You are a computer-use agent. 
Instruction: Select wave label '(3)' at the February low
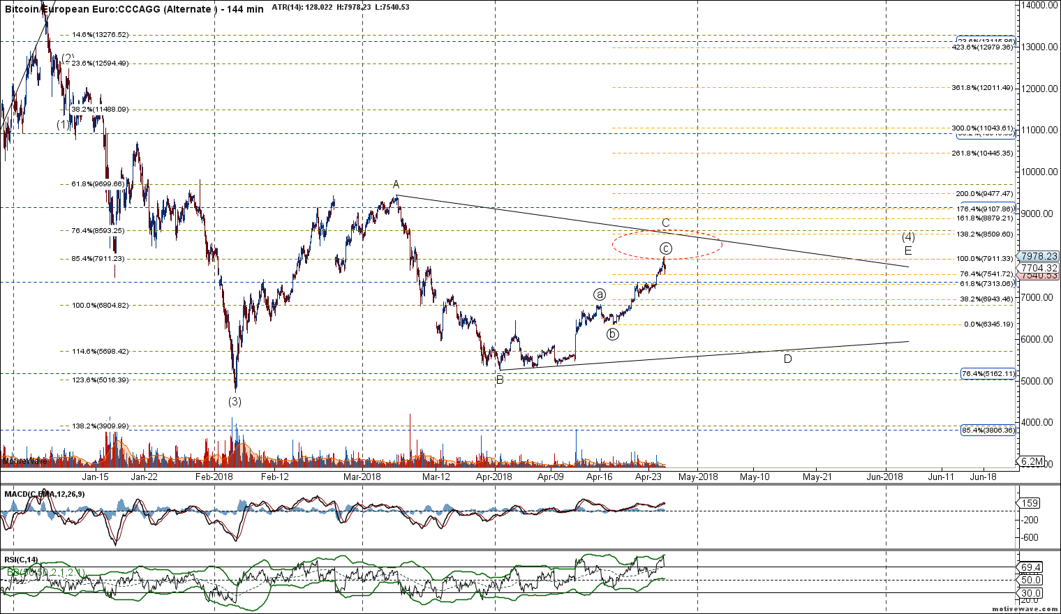coord(235,401)
